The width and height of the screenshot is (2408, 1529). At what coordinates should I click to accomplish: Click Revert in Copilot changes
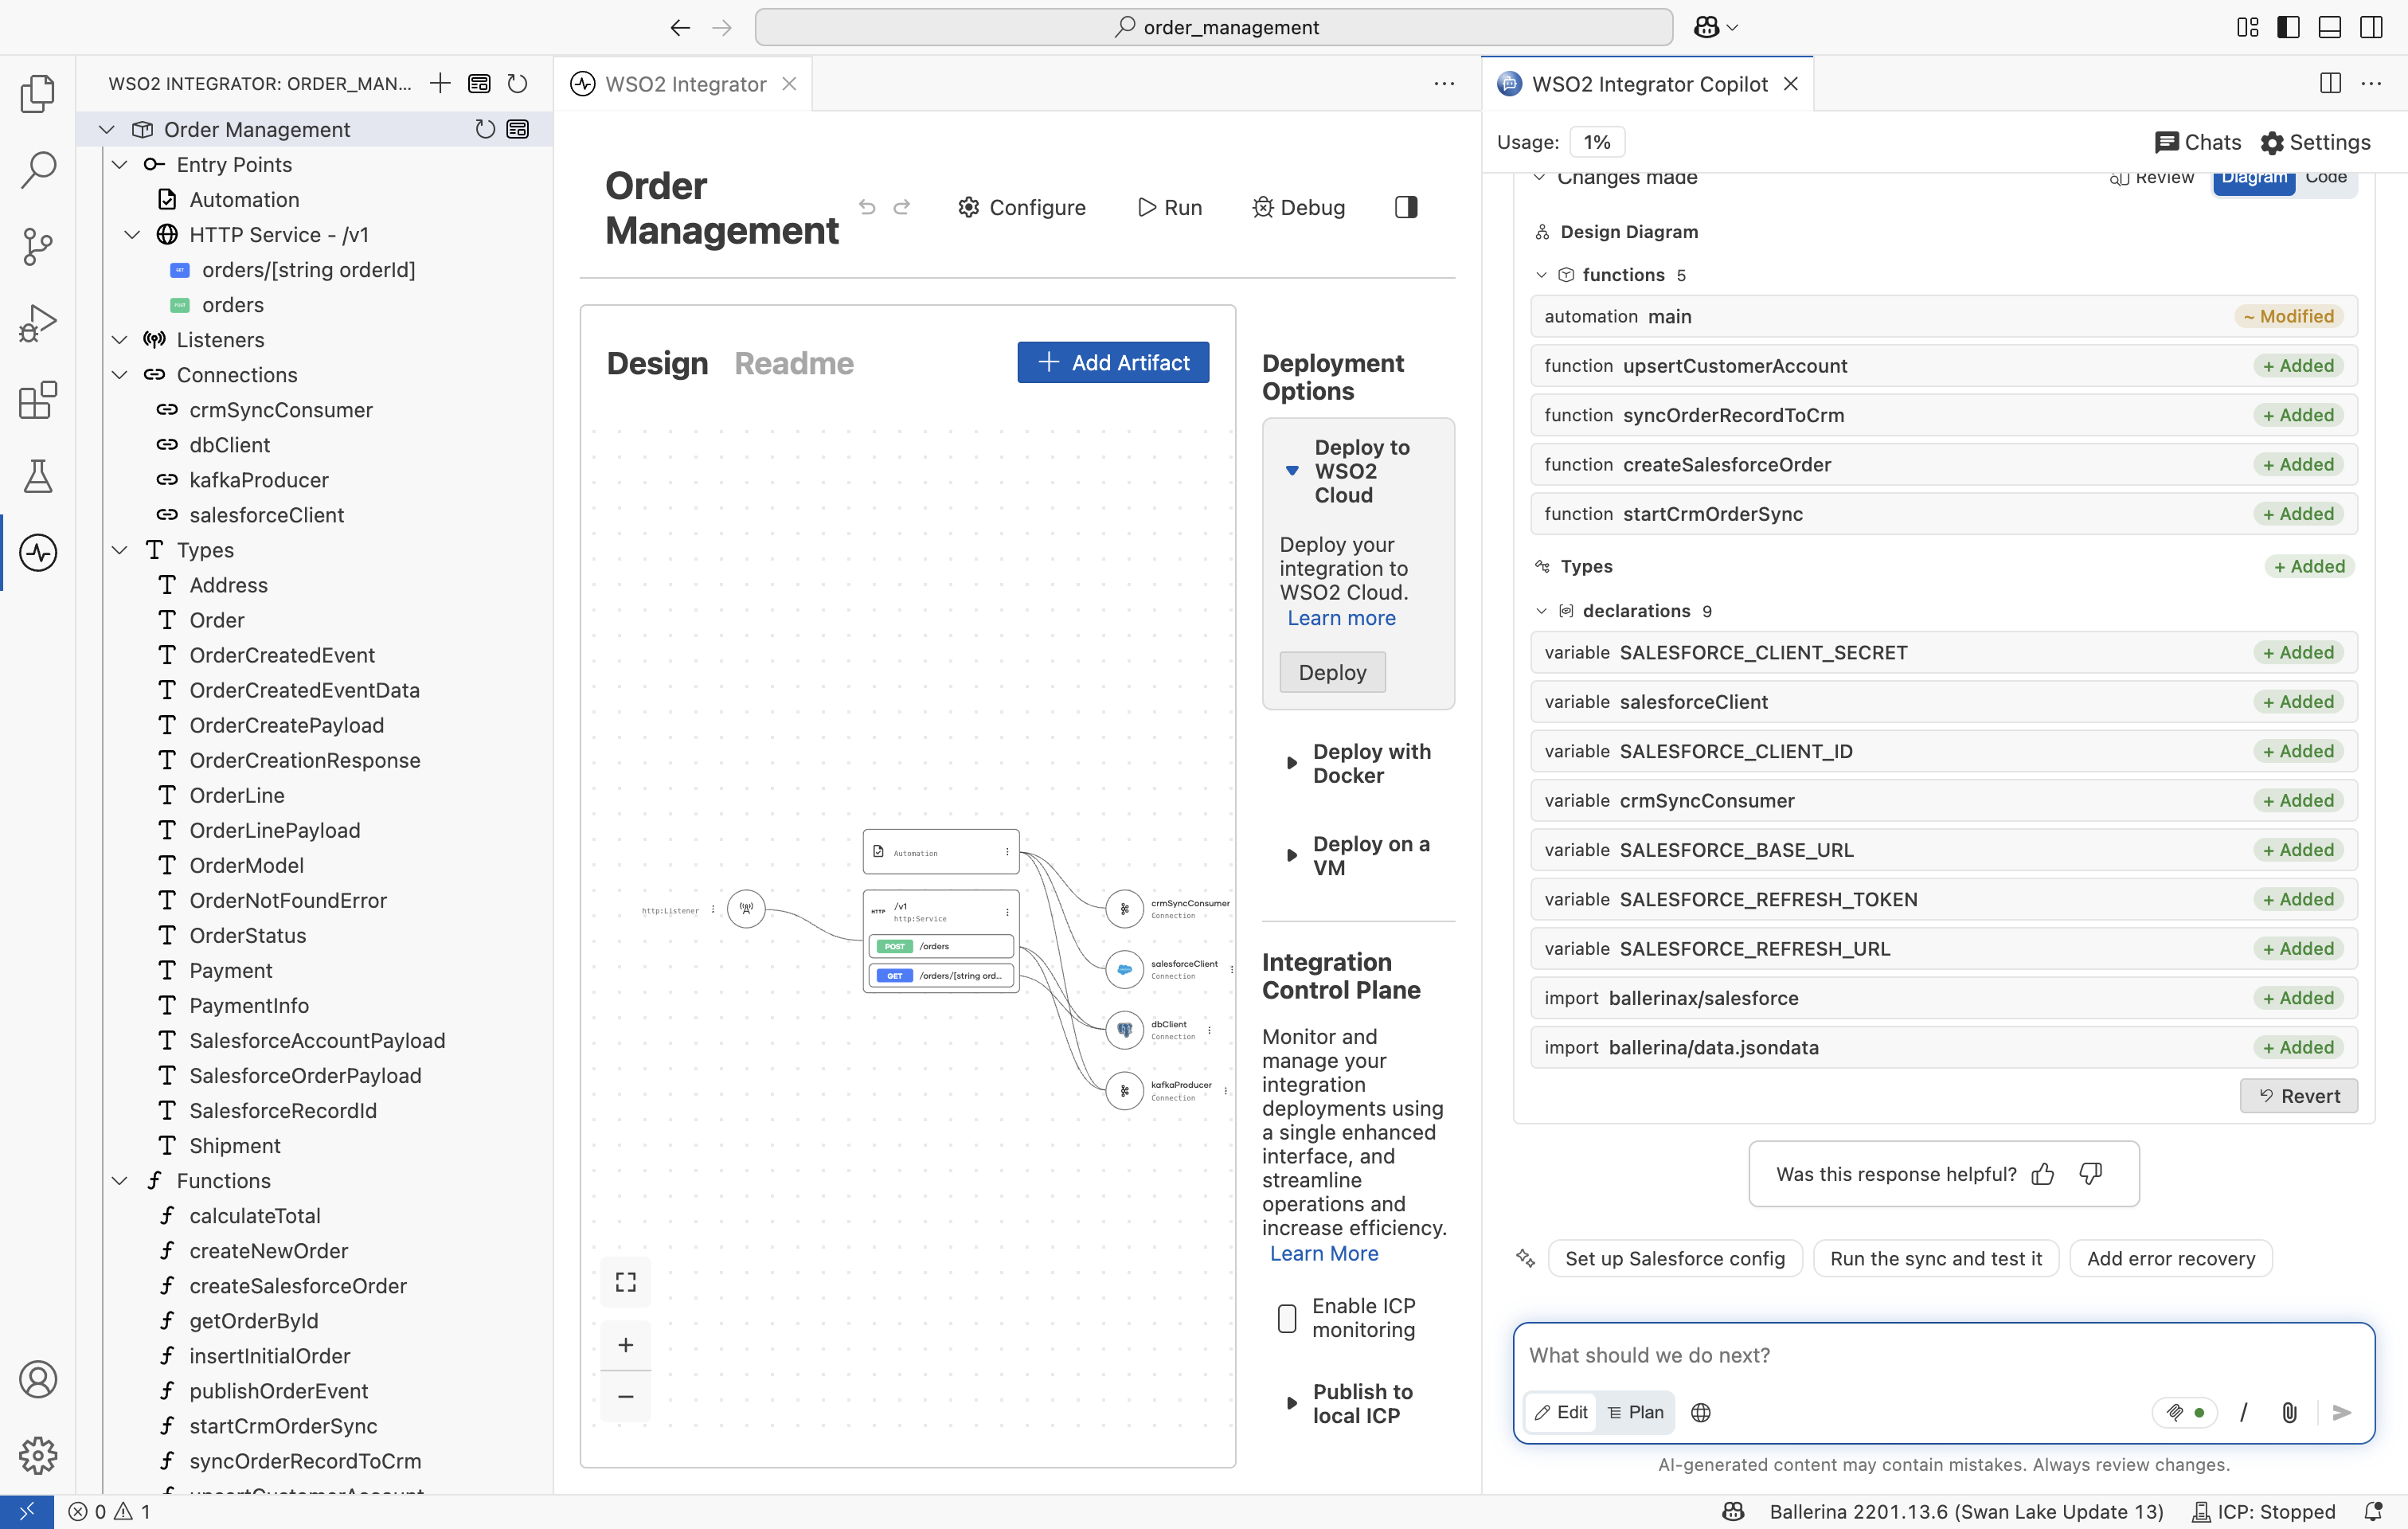coord(2298,1096)
